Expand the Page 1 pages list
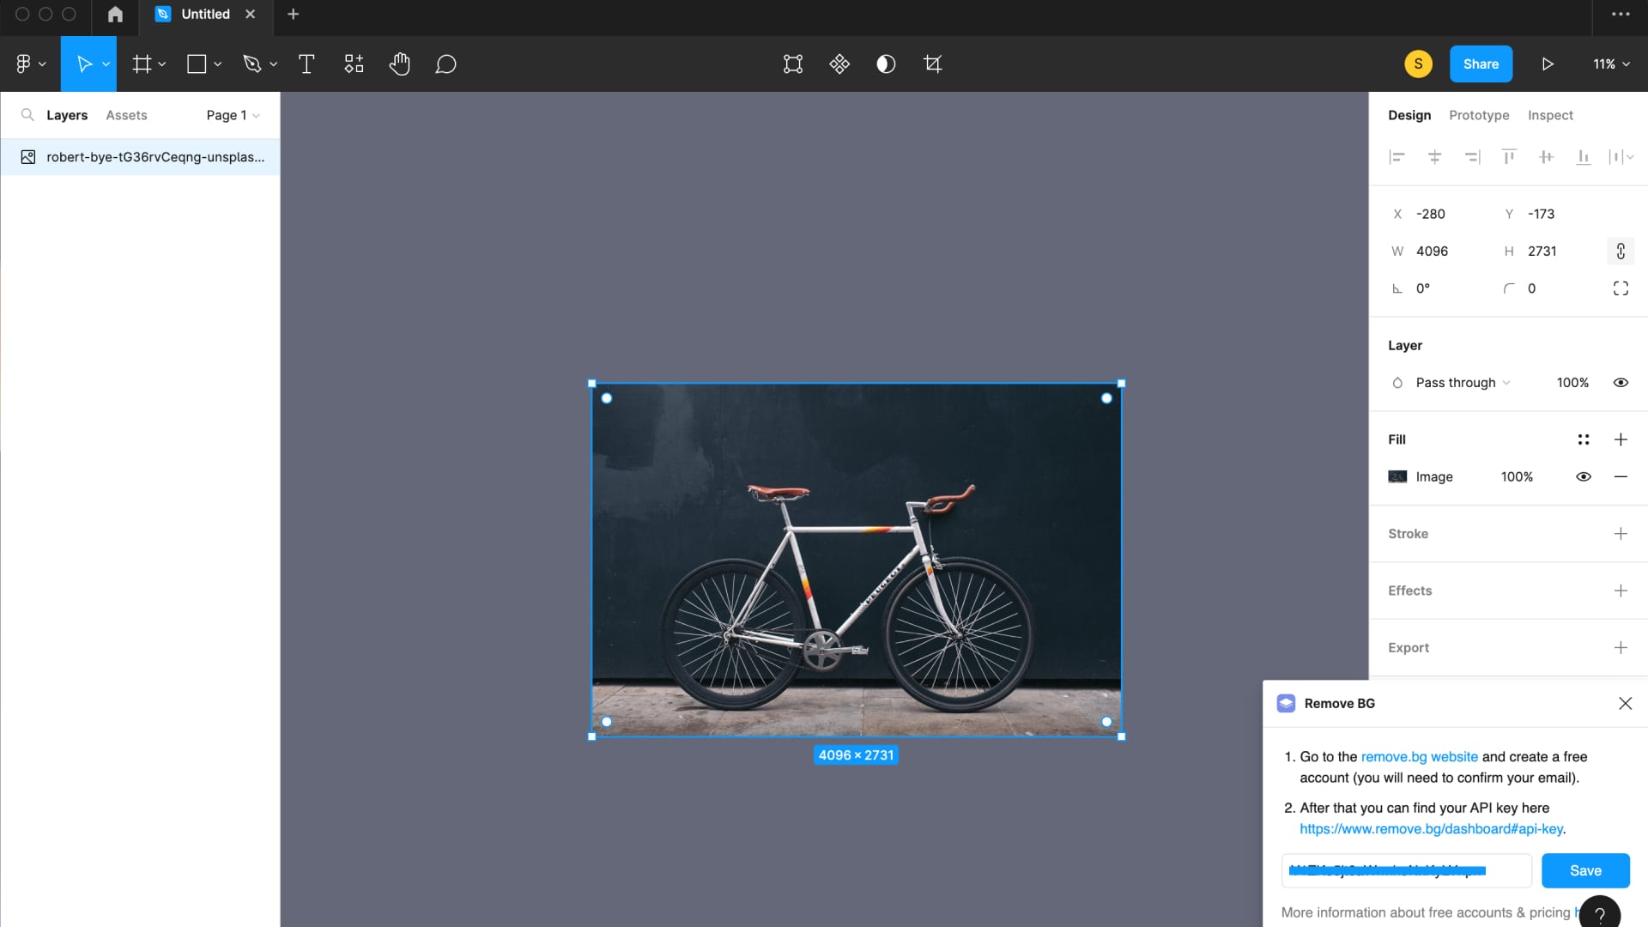 click(233, 115)
